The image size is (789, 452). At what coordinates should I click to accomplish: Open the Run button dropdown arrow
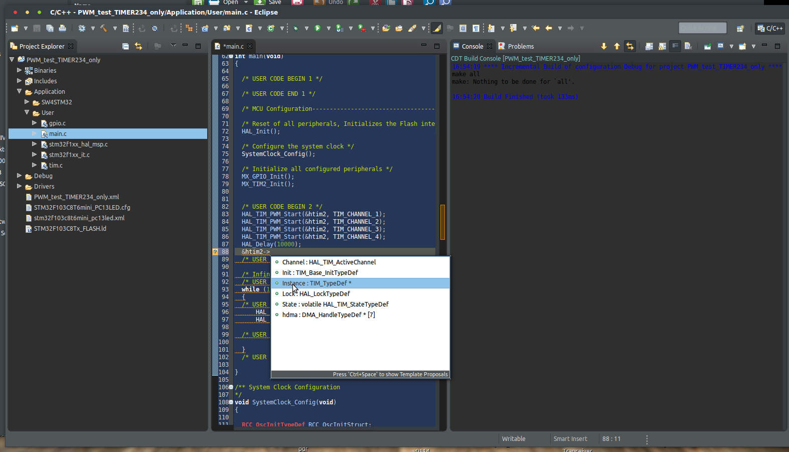[x=329, y=29]
